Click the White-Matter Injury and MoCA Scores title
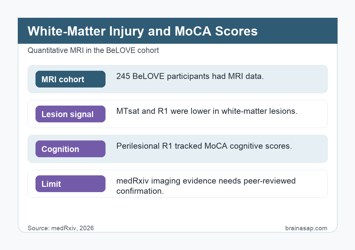Viewport: 355px width, 250px height. pyautogui.click(x=143, y=31)
